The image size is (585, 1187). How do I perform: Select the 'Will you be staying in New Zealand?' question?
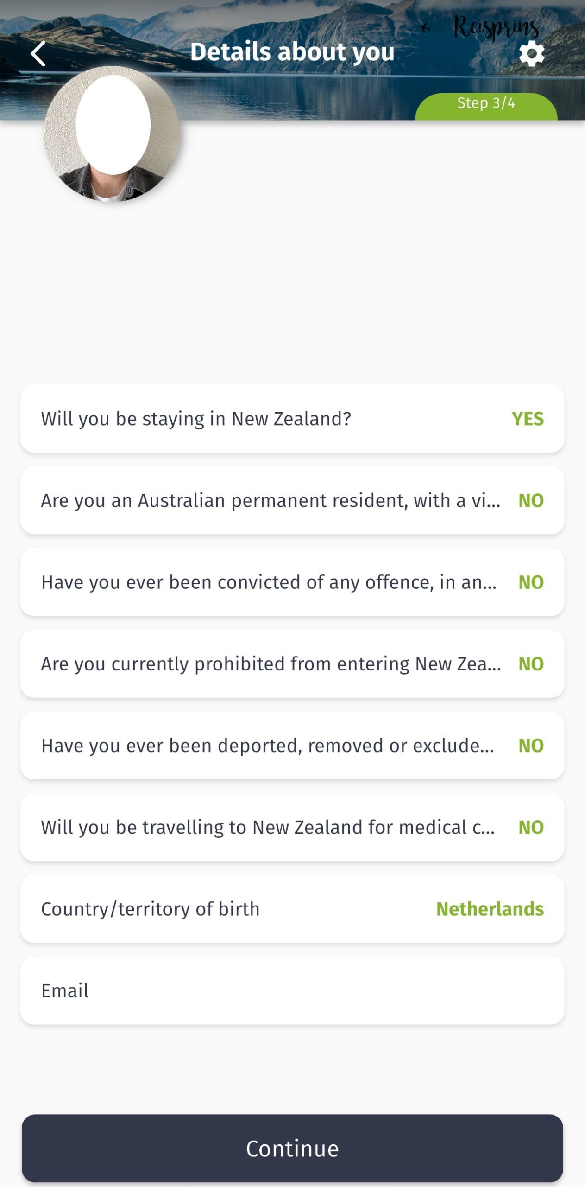[x=196, y=419]
